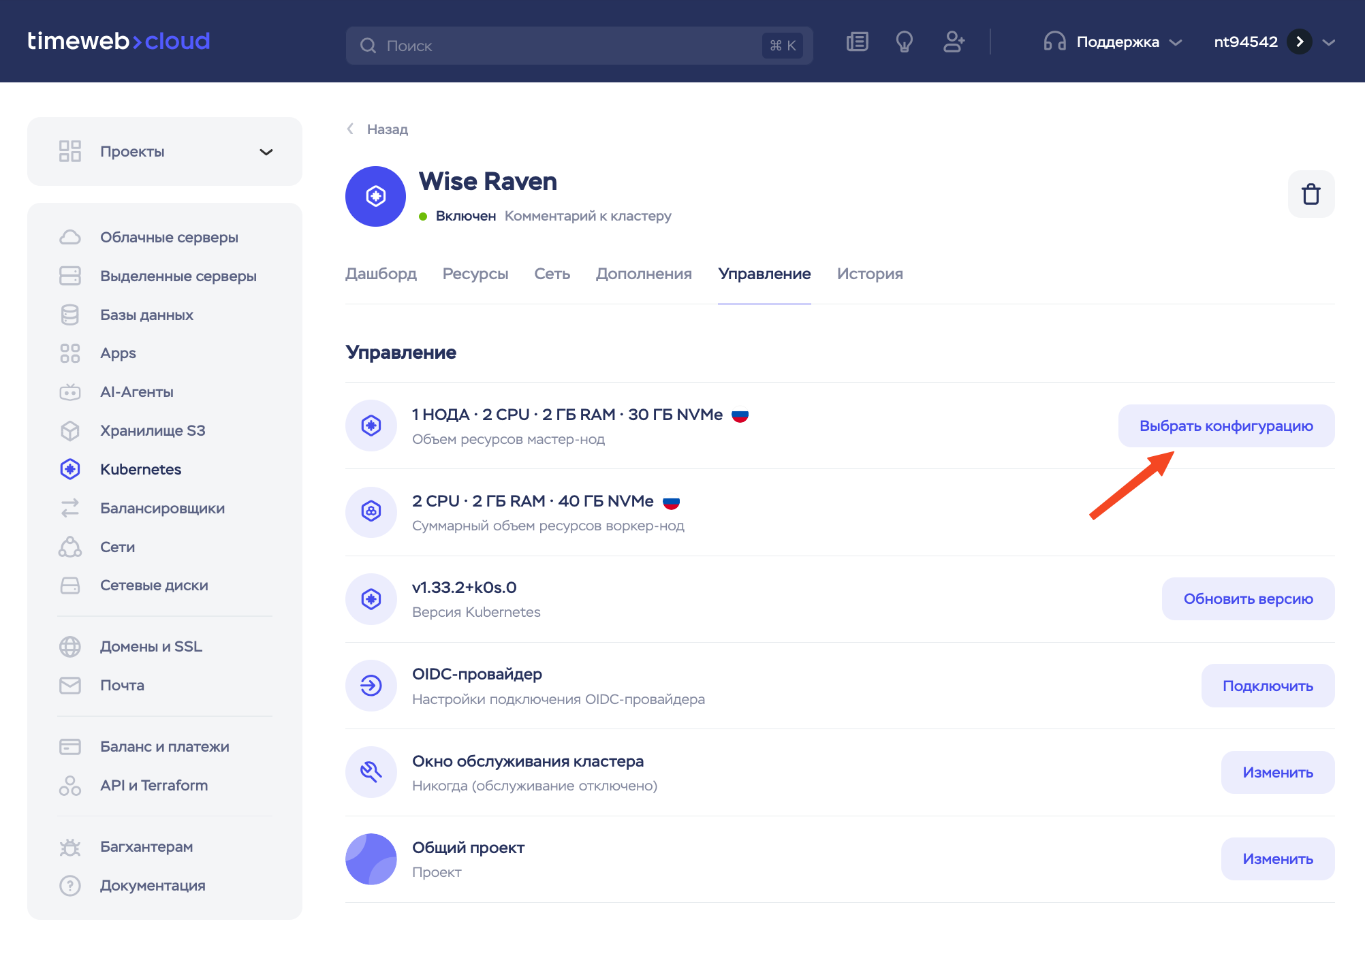Click the round arrow button next to nt94542

click(1300, 42)
